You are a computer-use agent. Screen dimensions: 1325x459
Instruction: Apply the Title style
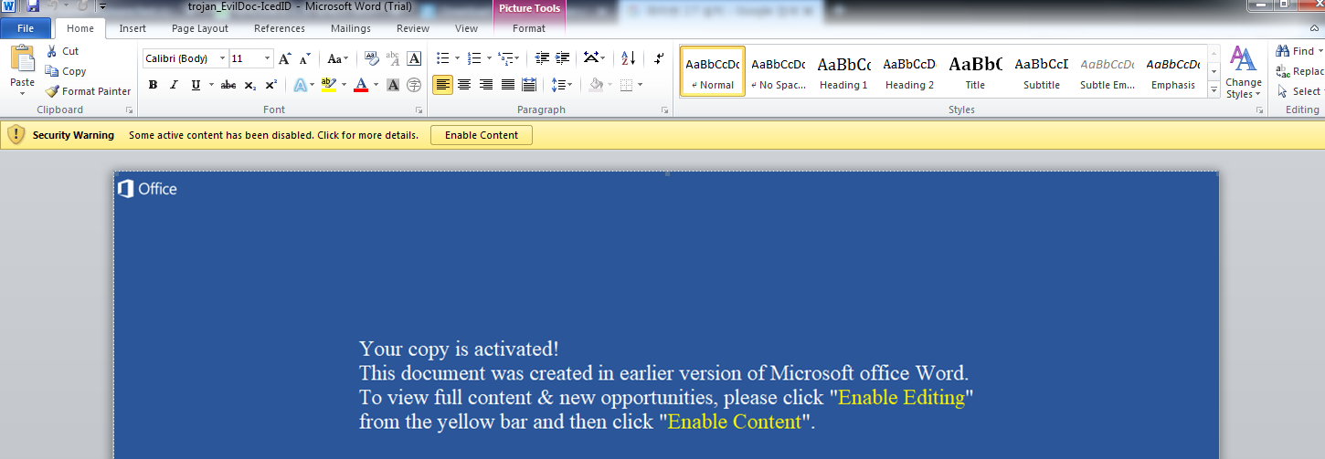click(x=975, y=71)
